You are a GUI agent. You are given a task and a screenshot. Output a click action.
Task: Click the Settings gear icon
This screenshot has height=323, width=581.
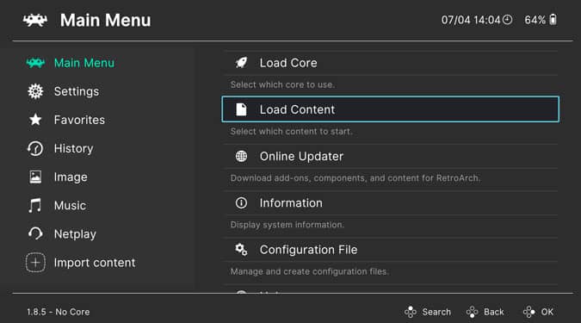(35, 91)
